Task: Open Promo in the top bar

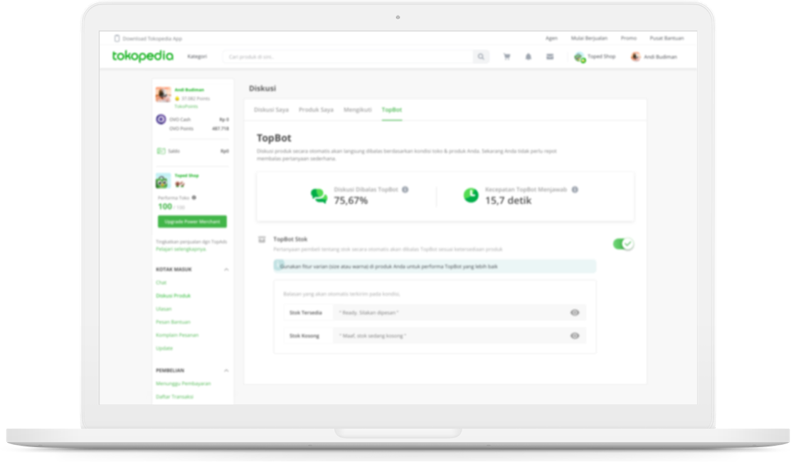Action: pos(629,38)
